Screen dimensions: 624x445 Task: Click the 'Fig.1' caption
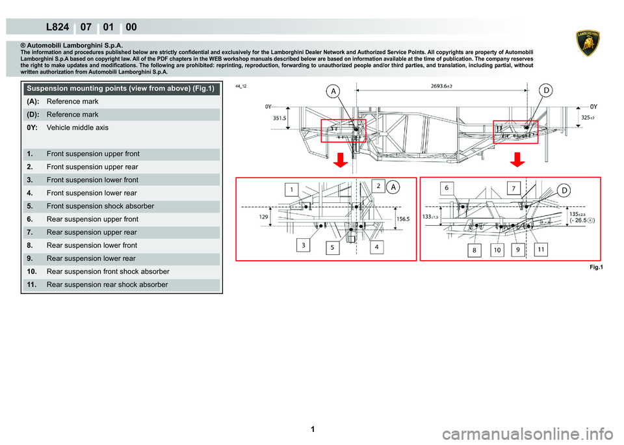596,267
